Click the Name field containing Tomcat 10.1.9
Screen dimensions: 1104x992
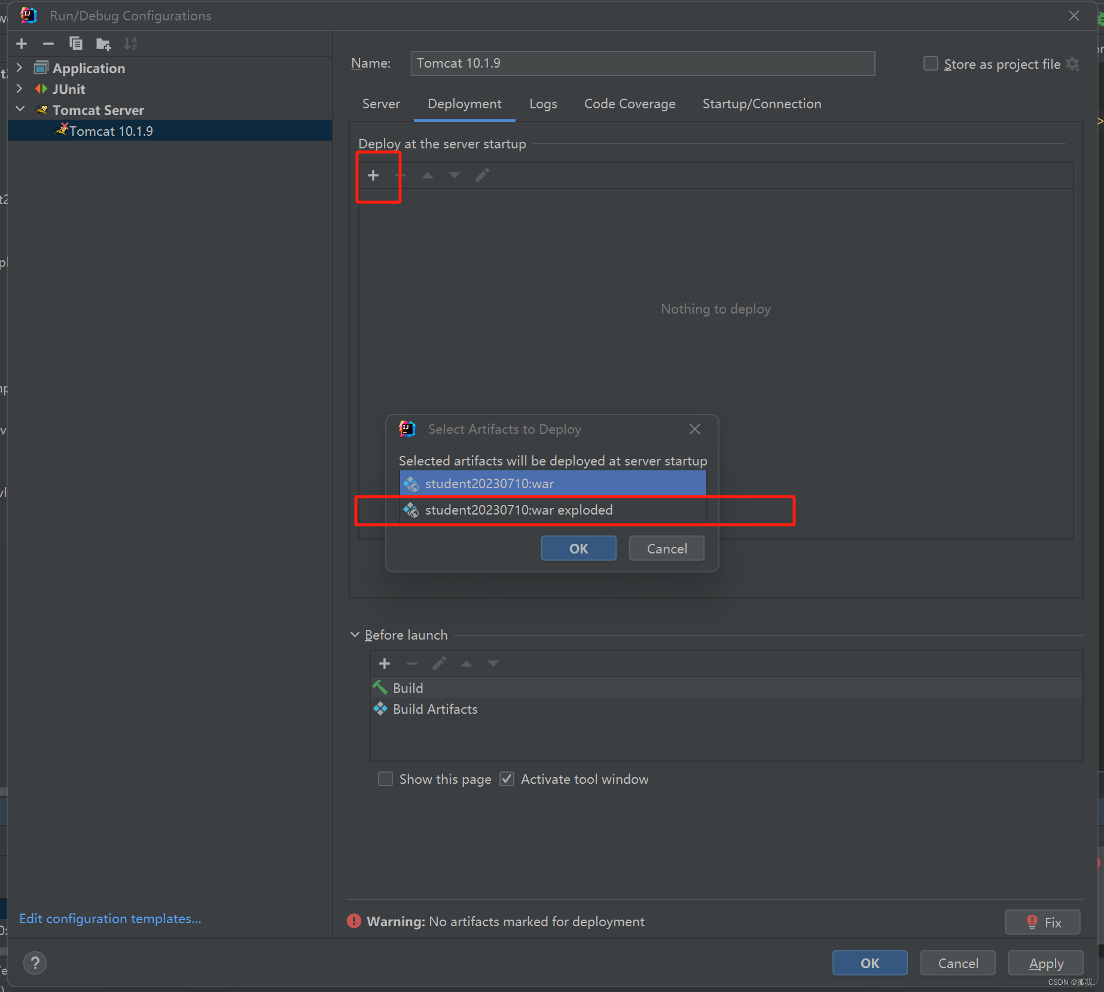click(642, 63)
